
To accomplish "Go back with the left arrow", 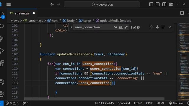I will (x=52, y=4).
